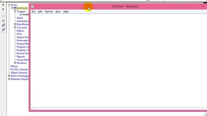The width and height of the screenshot is (207, 116).
Task: Select the Record Groups tree item
Action: tap(23, 53)
